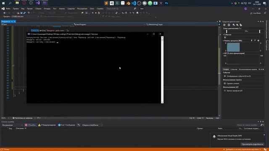The width and height of the screenshot is (269, 151).
Task: Collapse the Память процесса section
Action: [x=223, y=41]
